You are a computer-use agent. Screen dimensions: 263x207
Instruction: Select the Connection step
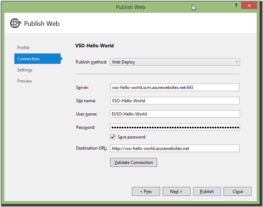[38, 59]
